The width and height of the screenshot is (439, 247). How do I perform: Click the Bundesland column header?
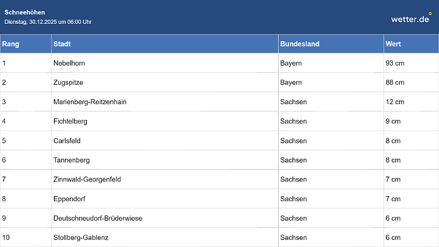point(299,44)
